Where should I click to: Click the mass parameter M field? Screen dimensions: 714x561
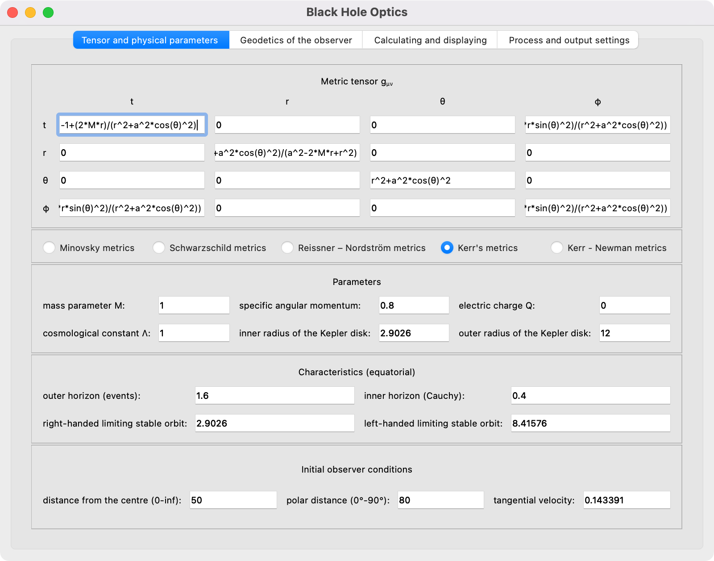coord(194,306)
